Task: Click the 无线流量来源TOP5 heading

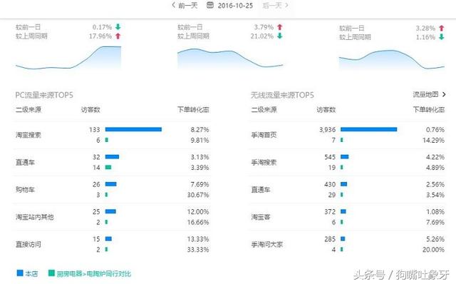Action: pos(282,95)
